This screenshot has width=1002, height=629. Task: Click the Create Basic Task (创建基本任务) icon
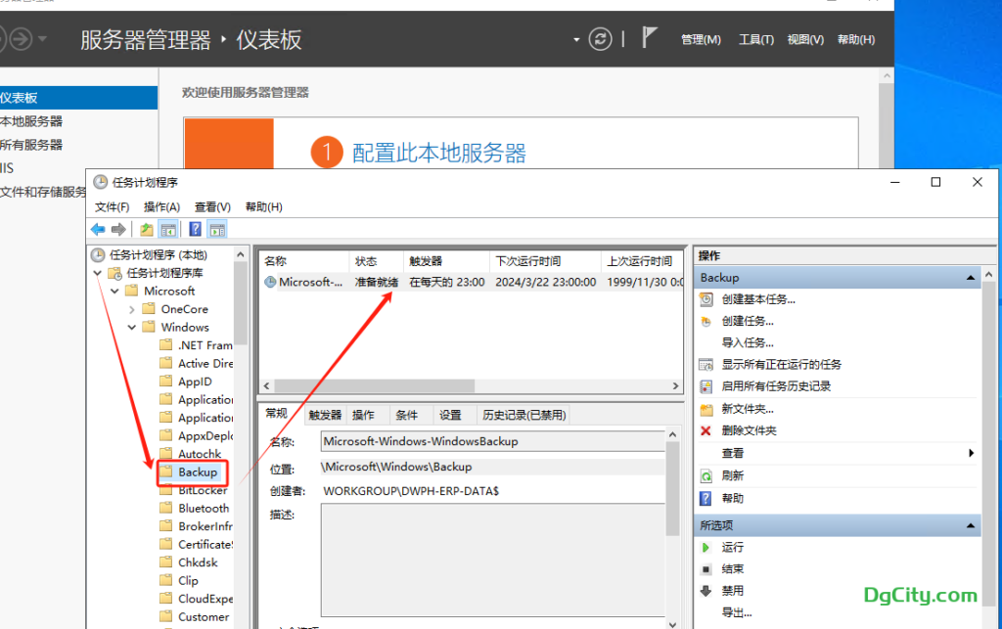706,299
